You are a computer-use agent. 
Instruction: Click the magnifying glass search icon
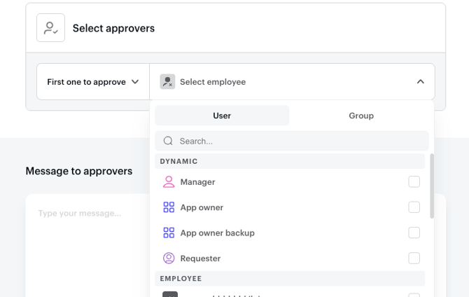point(168,141)
